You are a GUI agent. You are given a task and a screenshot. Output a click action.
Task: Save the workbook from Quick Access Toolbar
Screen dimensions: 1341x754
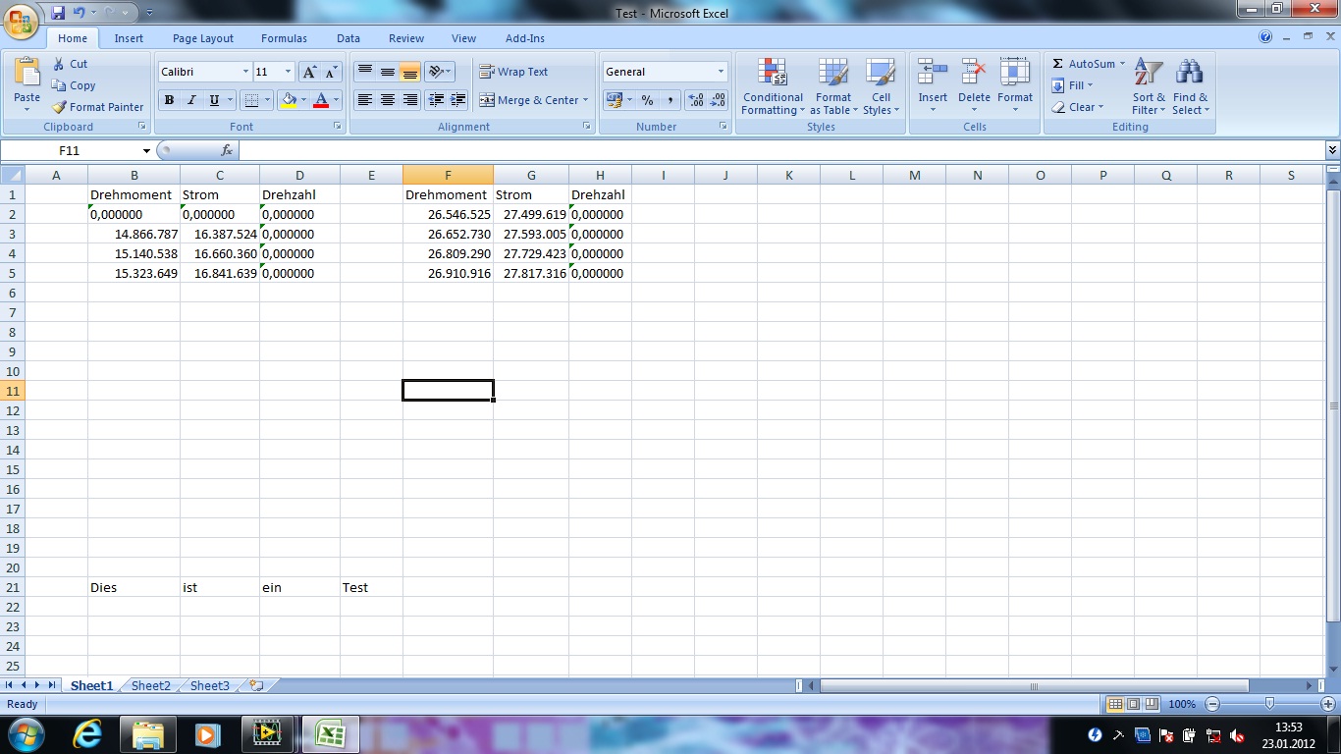pos(58,13)
